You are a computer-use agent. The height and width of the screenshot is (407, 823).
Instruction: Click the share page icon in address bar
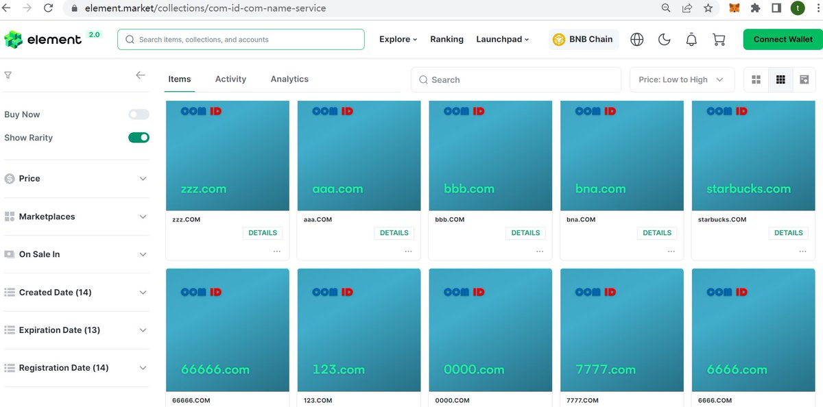687,8
